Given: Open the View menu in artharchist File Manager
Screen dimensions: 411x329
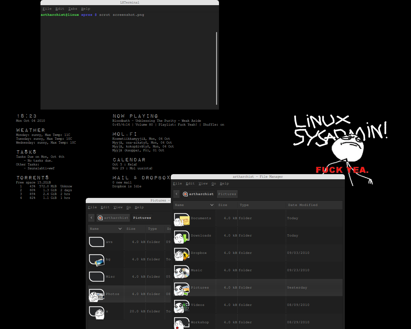Looking at the screenshot, I should [x=203, y=183].
